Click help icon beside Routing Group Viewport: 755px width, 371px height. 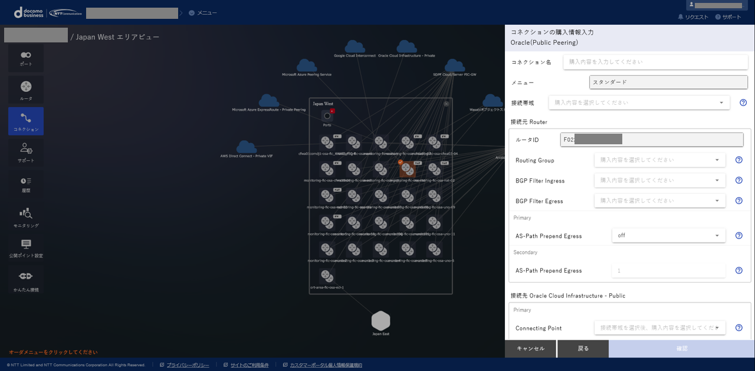click(738, 160)
